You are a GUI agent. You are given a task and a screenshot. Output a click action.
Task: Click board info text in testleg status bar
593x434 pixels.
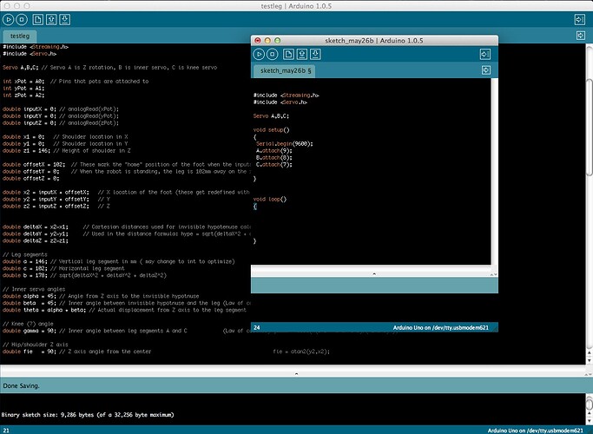coord(535,431)
